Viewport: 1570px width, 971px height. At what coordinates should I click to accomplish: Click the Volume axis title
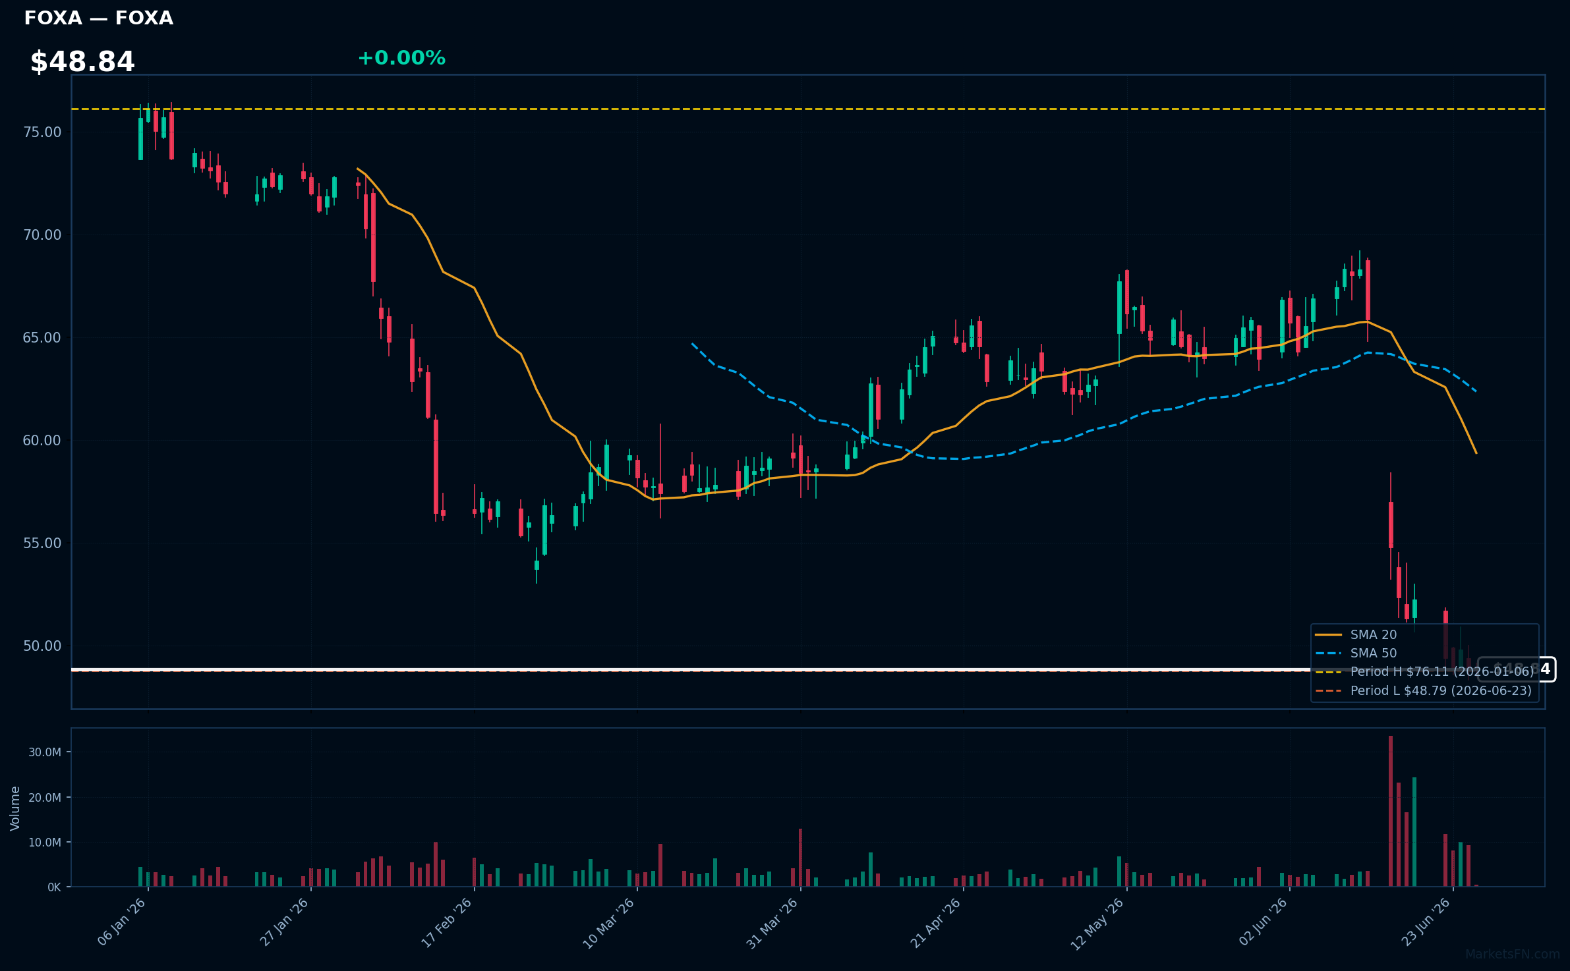pos(15,808)
